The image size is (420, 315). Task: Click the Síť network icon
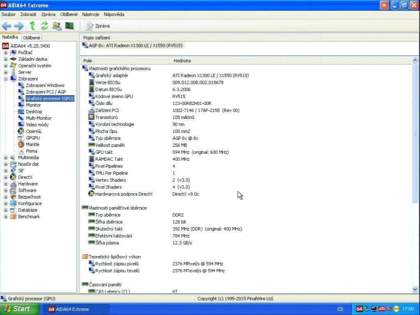point(13,171)
